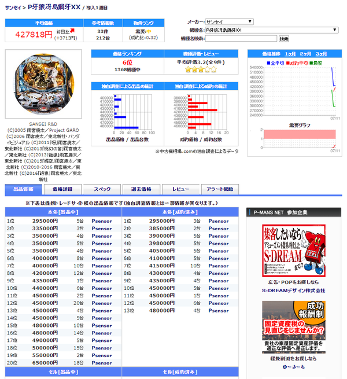Click the 6位 price ranking value
Viewport: 347px width, 379px height.
pyautogui.click(x=127, y=62)
